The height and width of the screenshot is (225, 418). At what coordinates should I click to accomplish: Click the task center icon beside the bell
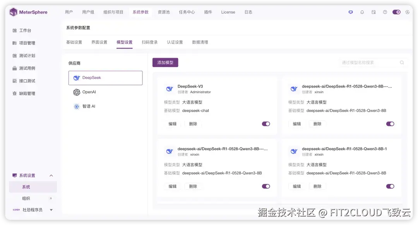pos(373,12)
